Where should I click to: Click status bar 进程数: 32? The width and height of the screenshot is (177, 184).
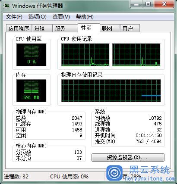[x=16, y=176]
